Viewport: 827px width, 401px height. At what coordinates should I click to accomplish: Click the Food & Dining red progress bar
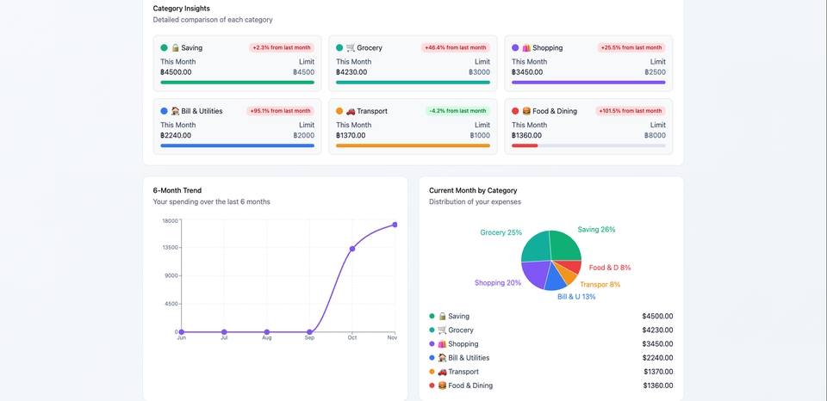(x=525, y=145)
